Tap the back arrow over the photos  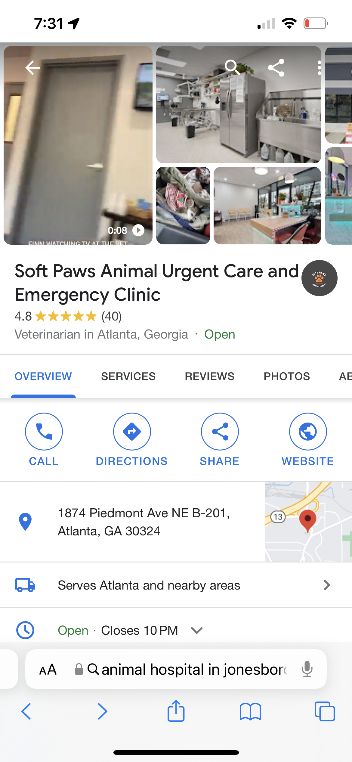click(x=32, y=67)
